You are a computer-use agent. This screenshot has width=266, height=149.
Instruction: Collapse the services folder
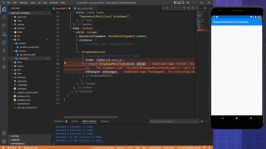[x=22, y=51]
